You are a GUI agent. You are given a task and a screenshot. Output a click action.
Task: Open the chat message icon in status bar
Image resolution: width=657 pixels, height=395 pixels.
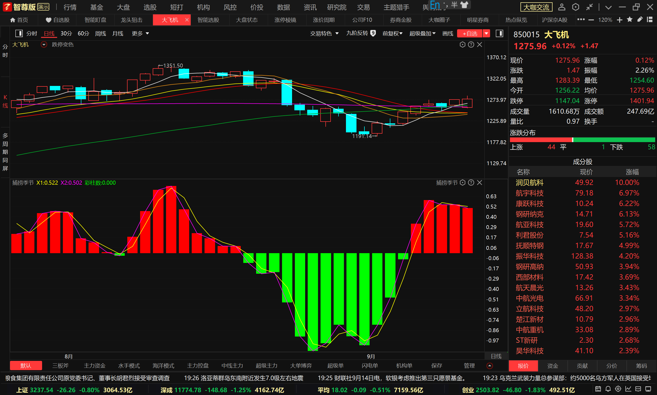click(638, 389)
